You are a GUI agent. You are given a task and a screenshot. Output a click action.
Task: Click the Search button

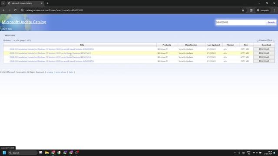click(x=271, y=22)
